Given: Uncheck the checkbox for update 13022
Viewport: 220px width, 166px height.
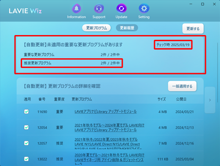Looking at the screenshot, I should pos(26,159).
